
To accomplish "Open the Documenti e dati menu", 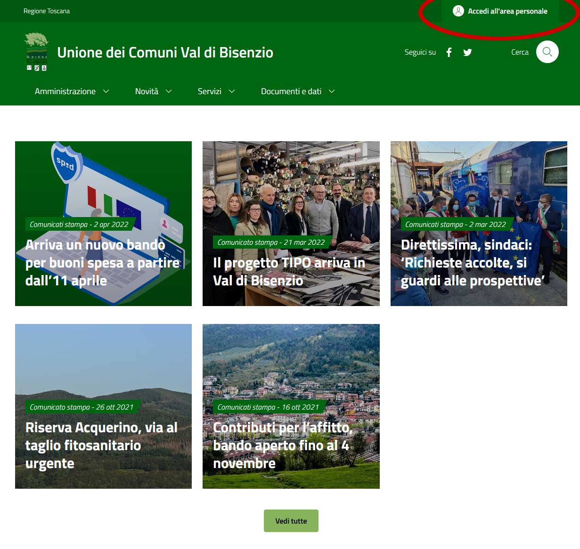I will tap(291, 91).
